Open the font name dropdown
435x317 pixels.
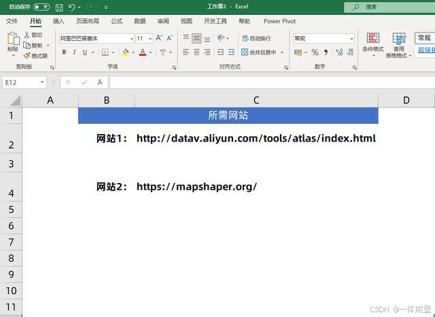click(x=132, y=39)
